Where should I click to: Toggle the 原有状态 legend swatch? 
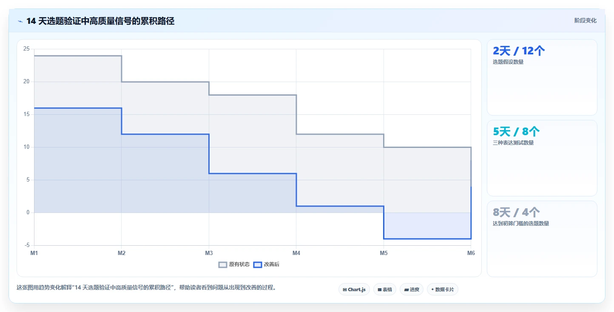223,264
